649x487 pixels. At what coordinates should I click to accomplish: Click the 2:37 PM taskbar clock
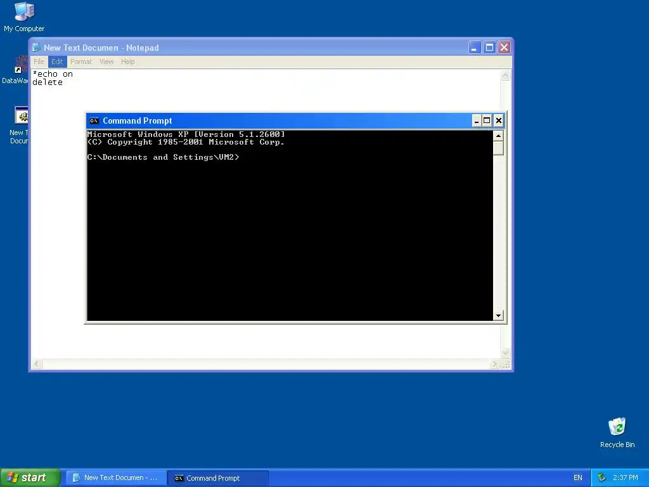pos(626,478)
